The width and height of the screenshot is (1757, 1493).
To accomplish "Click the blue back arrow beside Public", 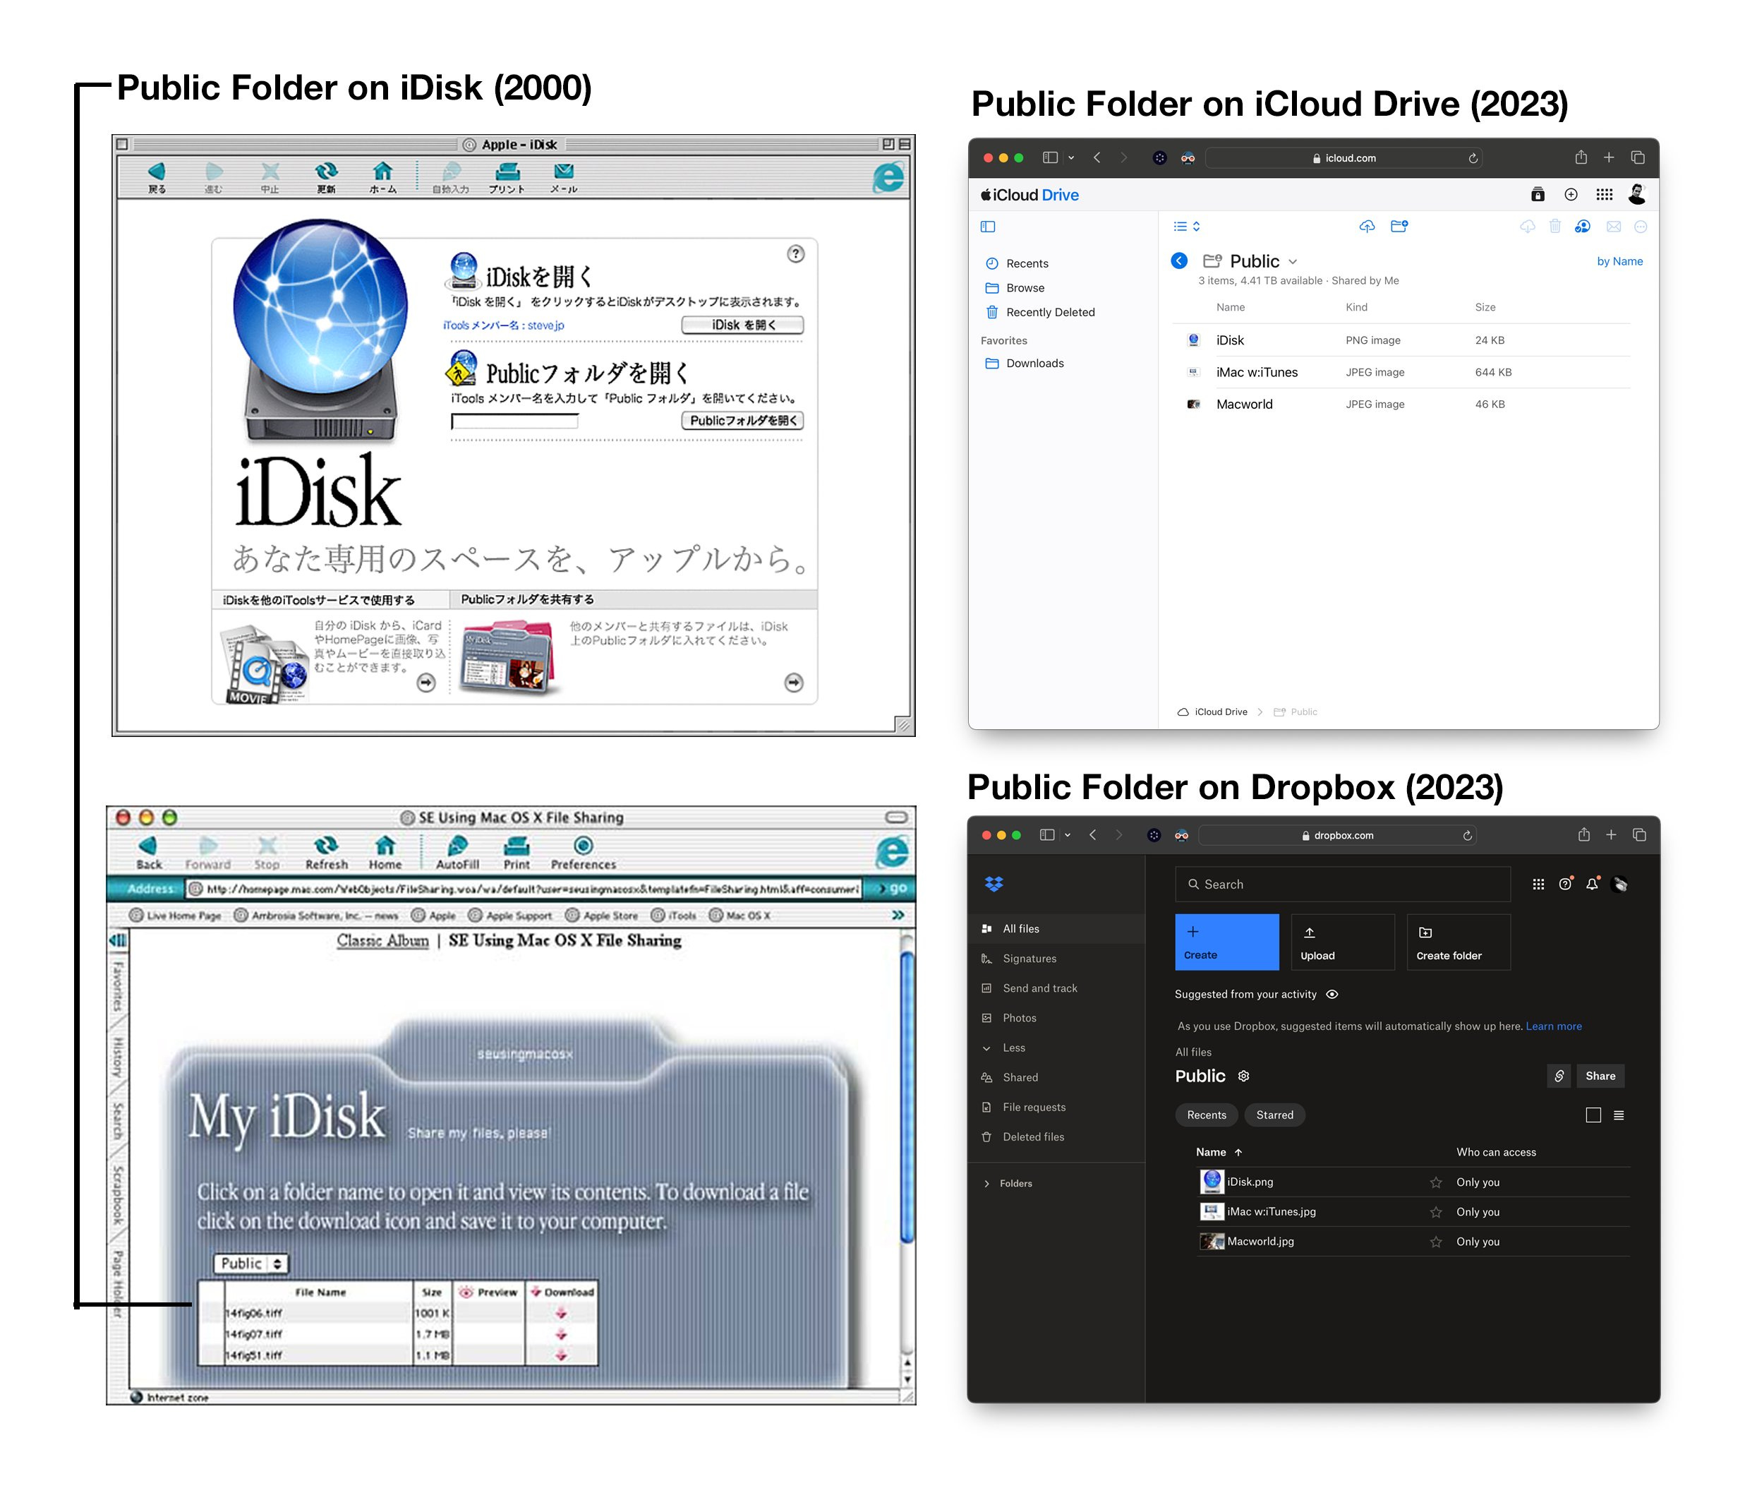I will click(1178, 260).
